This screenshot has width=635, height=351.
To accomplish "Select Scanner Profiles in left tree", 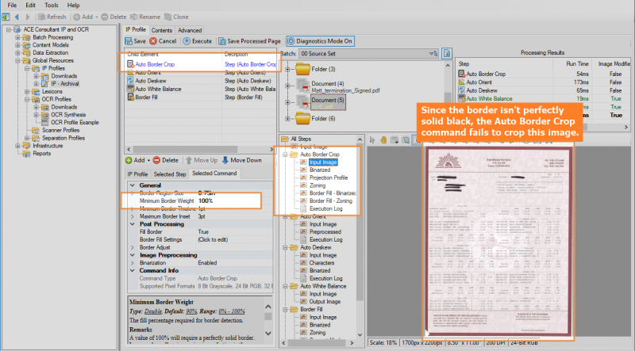I will [60, 130].
